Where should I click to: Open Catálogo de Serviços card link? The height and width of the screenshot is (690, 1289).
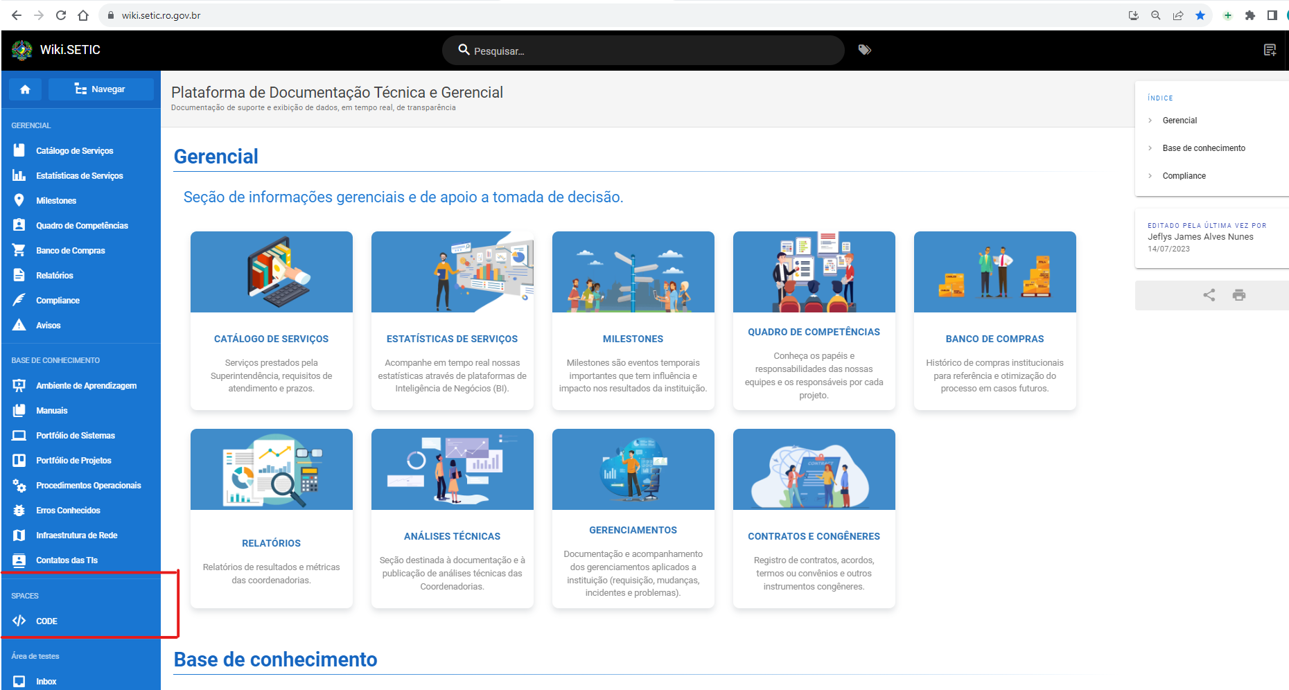click(x=271, y=339)
